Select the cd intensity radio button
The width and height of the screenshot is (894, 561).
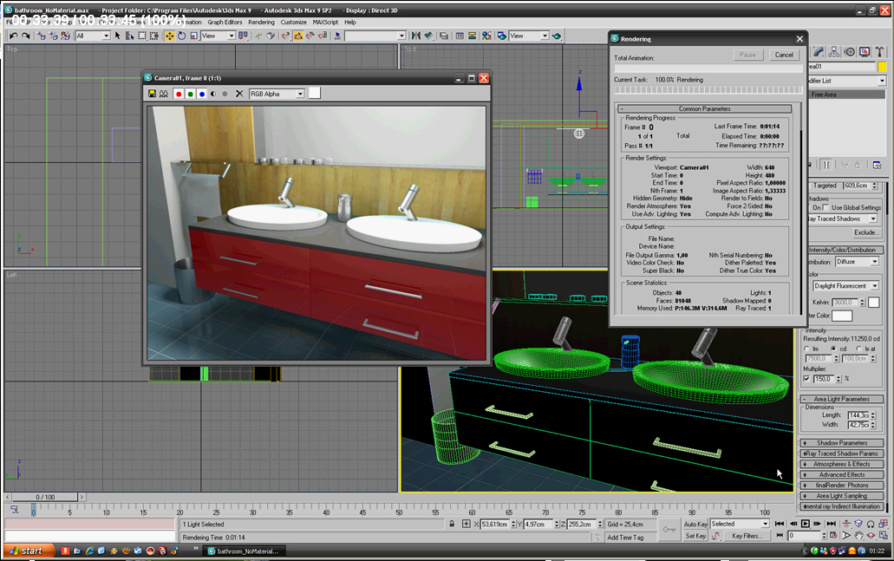tap(835, 349)
